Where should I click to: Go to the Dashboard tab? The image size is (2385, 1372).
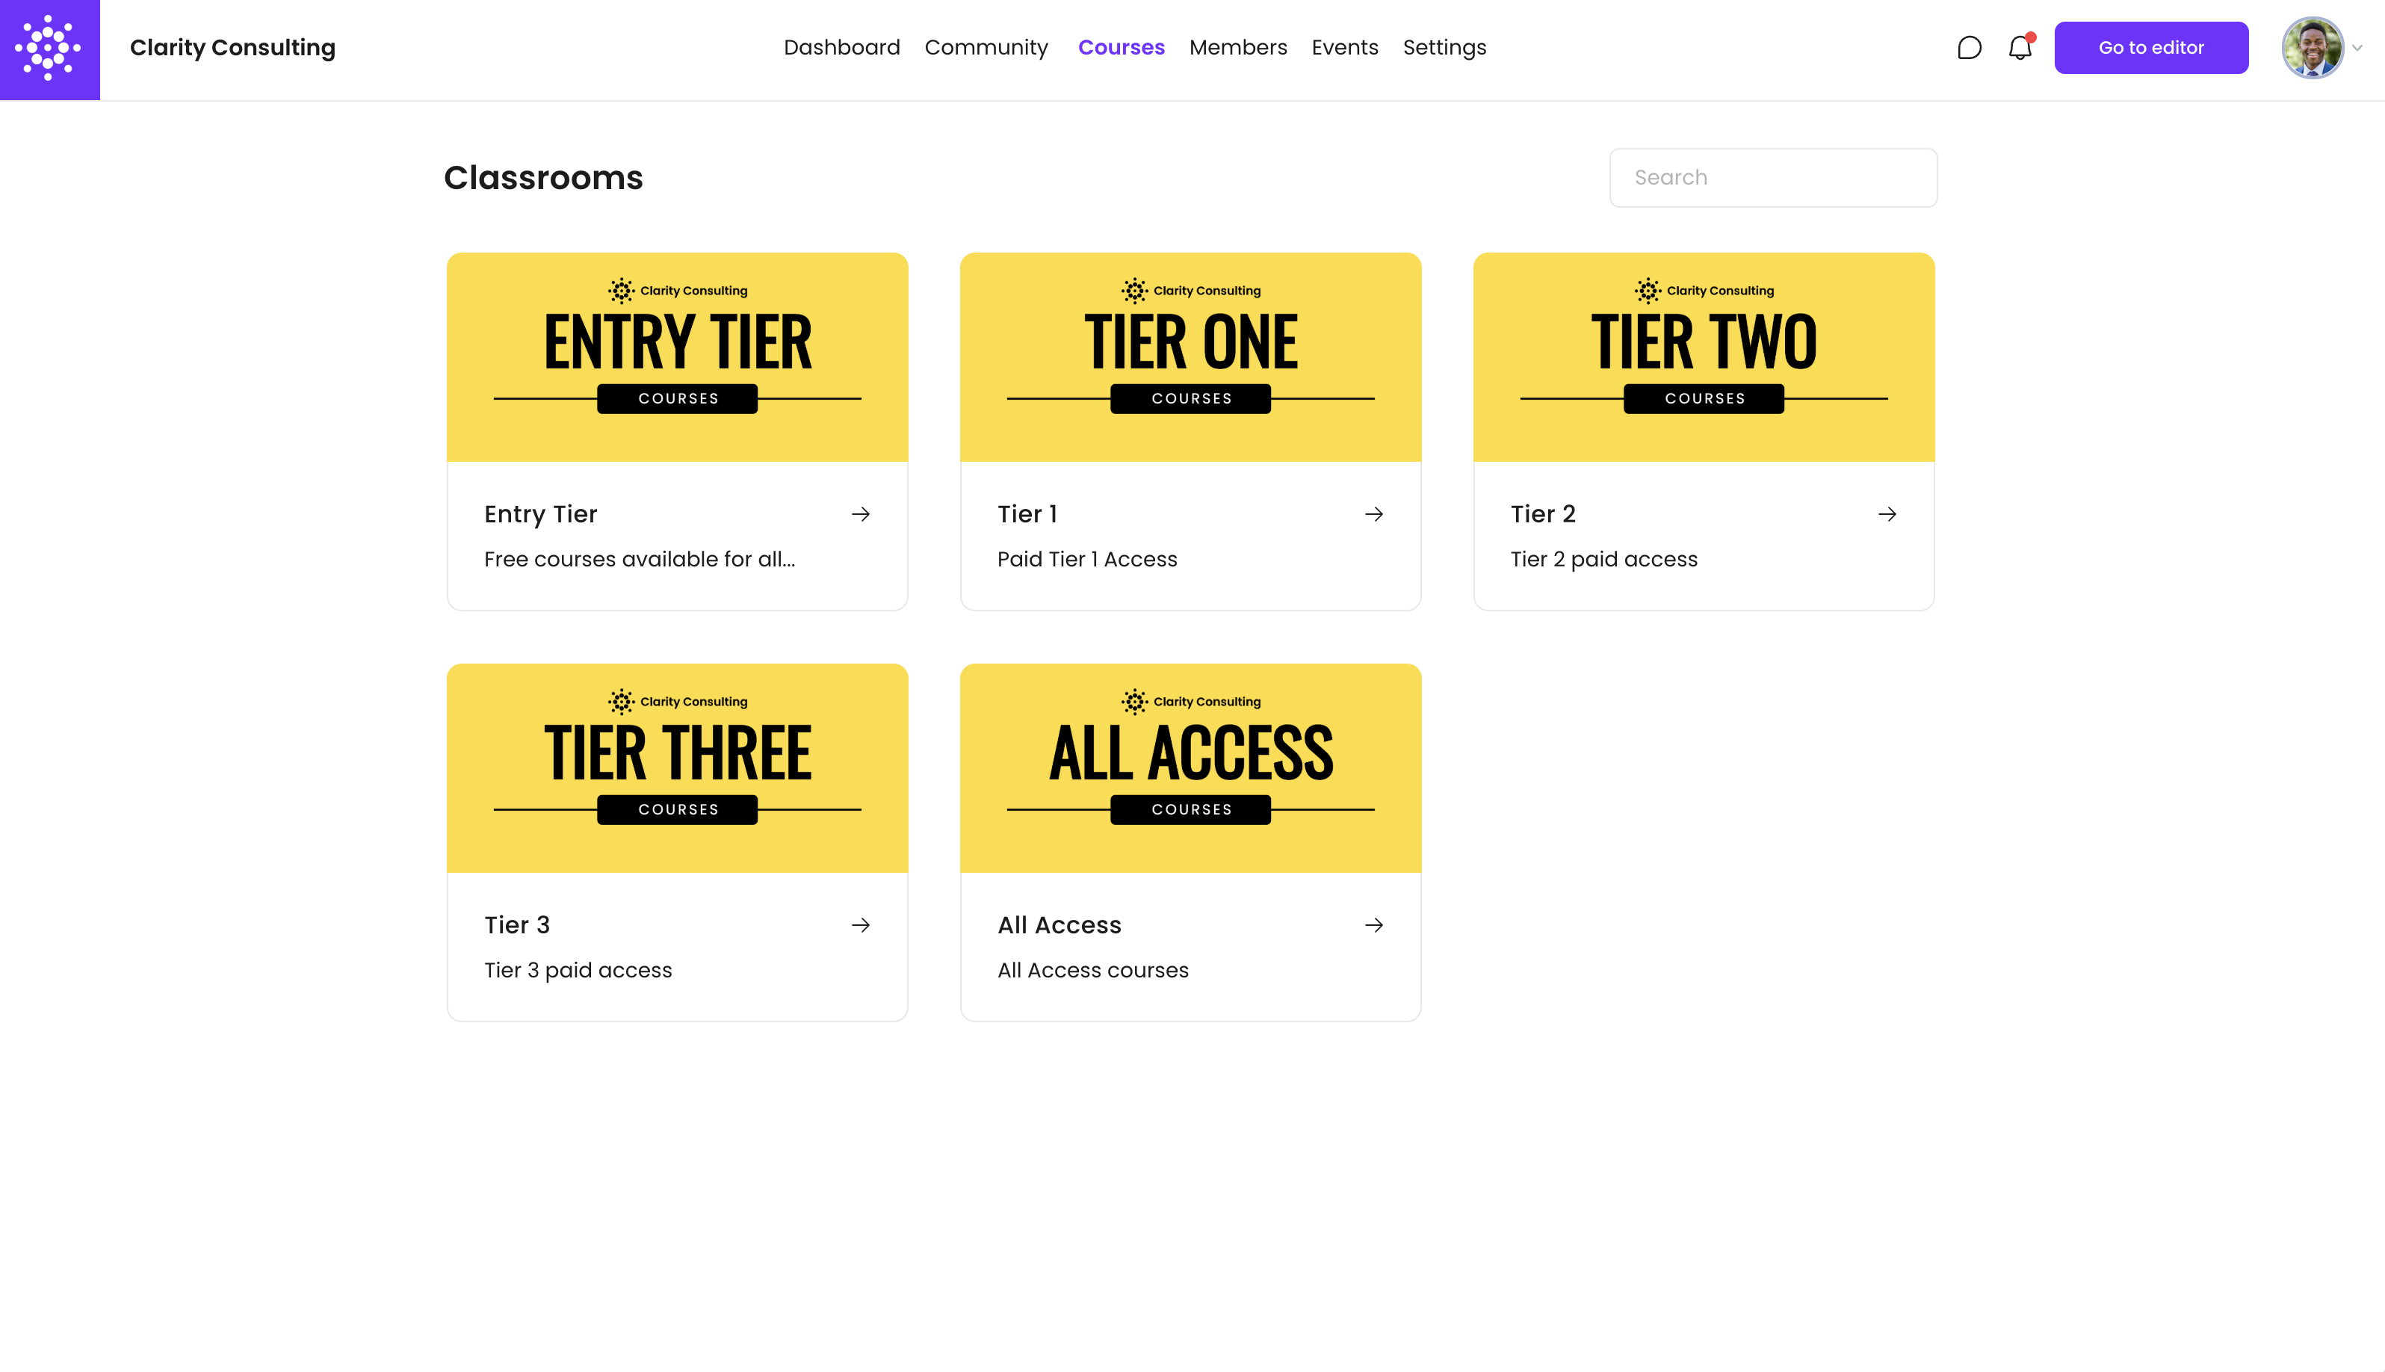pyautogui.click(x=841, y=48)
